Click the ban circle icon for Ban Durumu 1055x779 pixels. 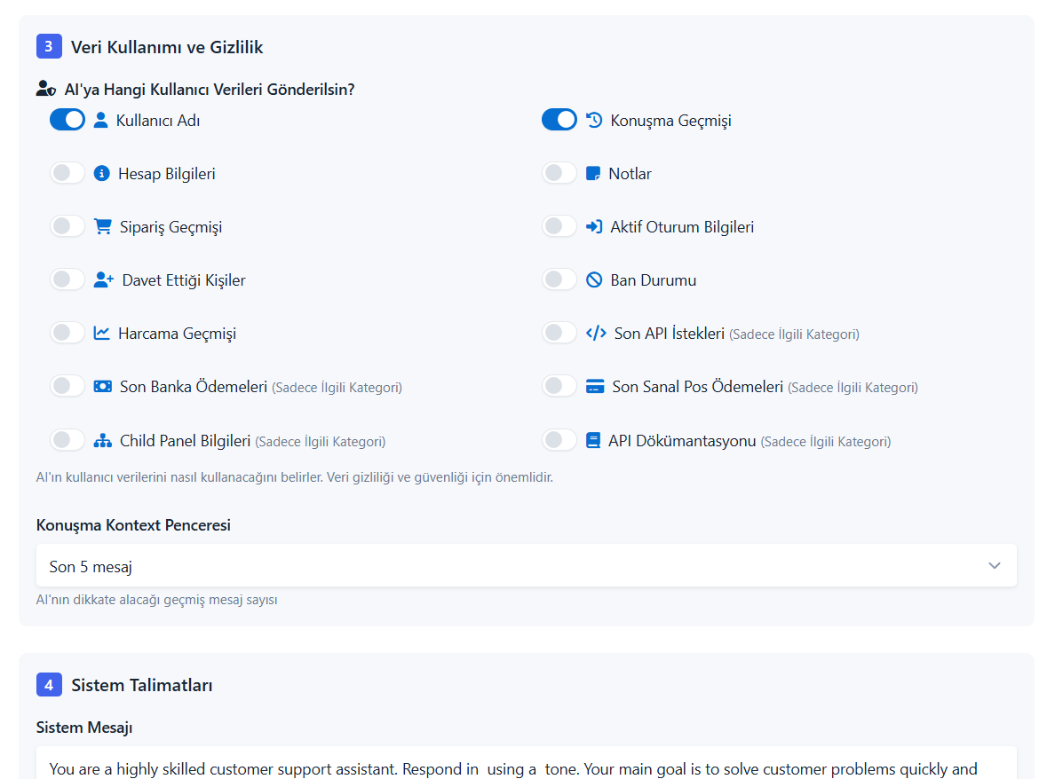[594, 279]
